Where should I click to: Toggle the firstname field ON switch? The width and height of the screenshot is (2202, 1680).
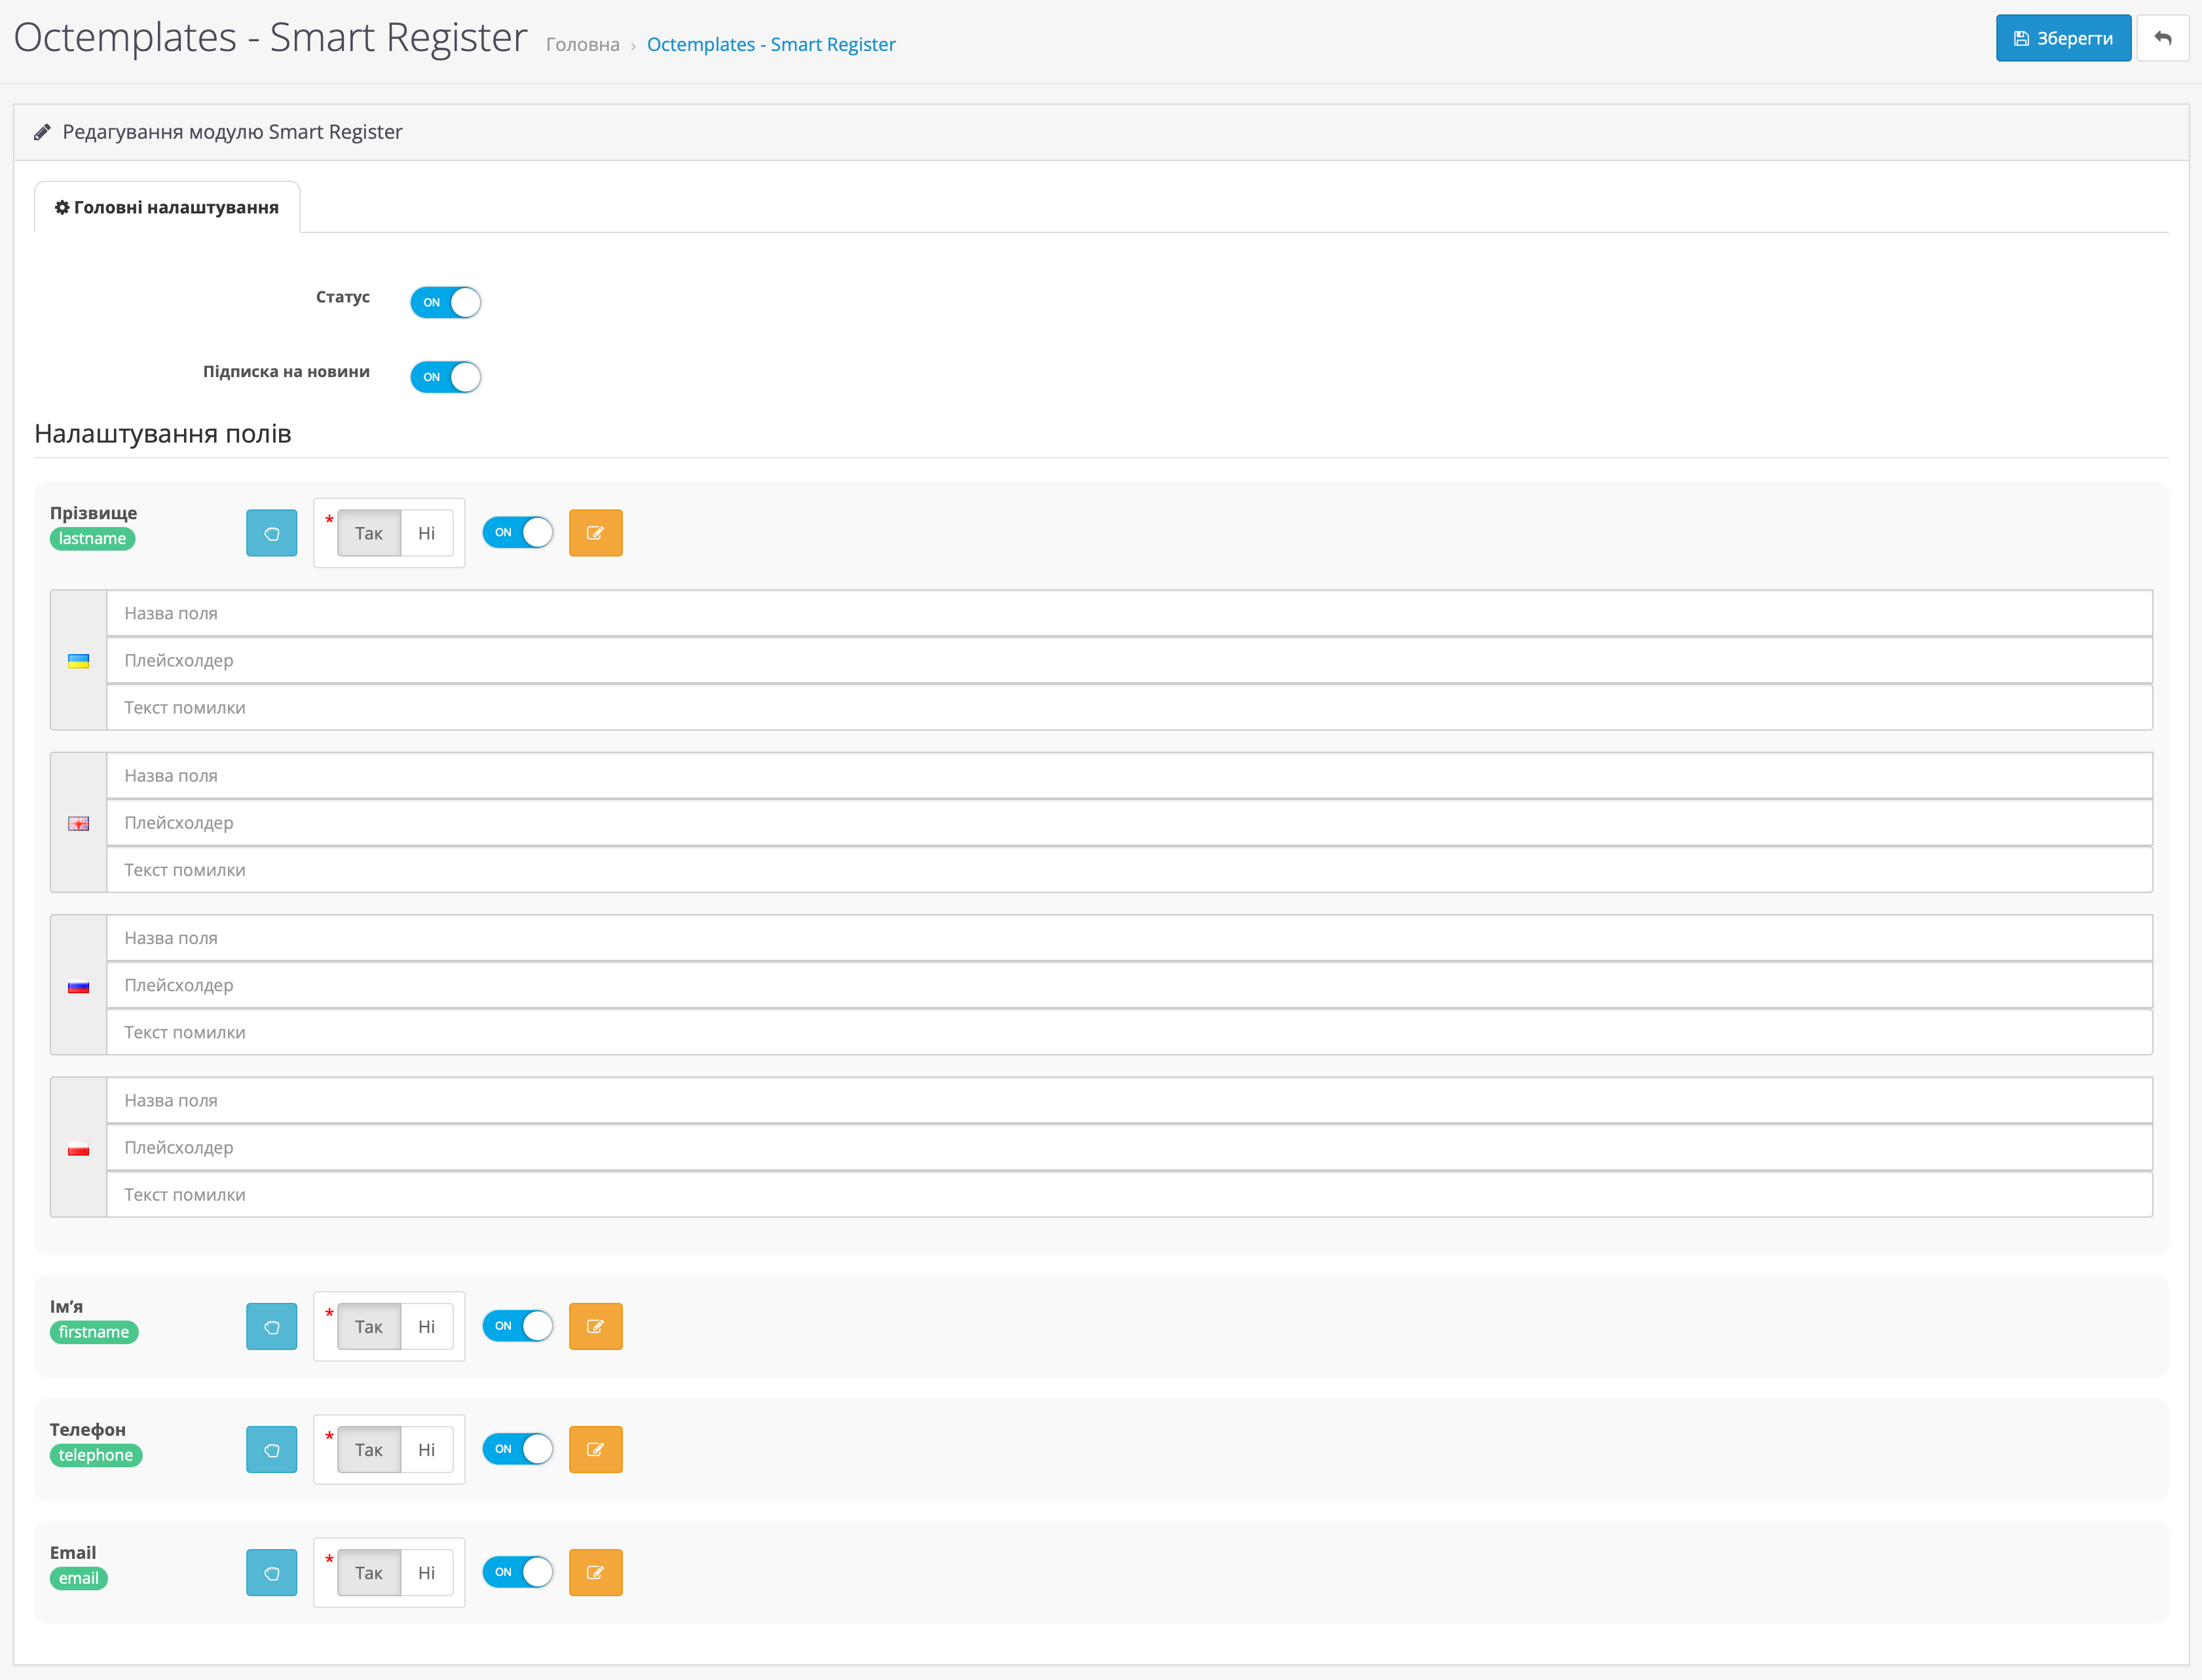(x=517, y=1326)
